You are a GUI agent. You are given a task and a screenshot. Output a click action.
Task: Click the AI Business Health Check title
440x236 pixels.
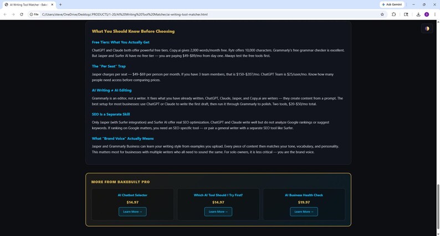304,195
